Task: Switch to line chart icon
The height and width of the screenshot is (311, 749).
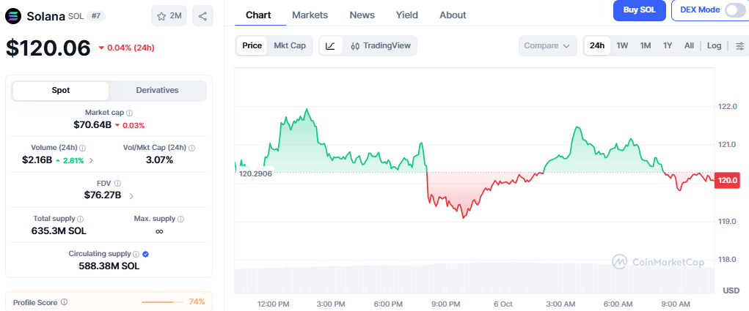Action: [x=331, y=45]
